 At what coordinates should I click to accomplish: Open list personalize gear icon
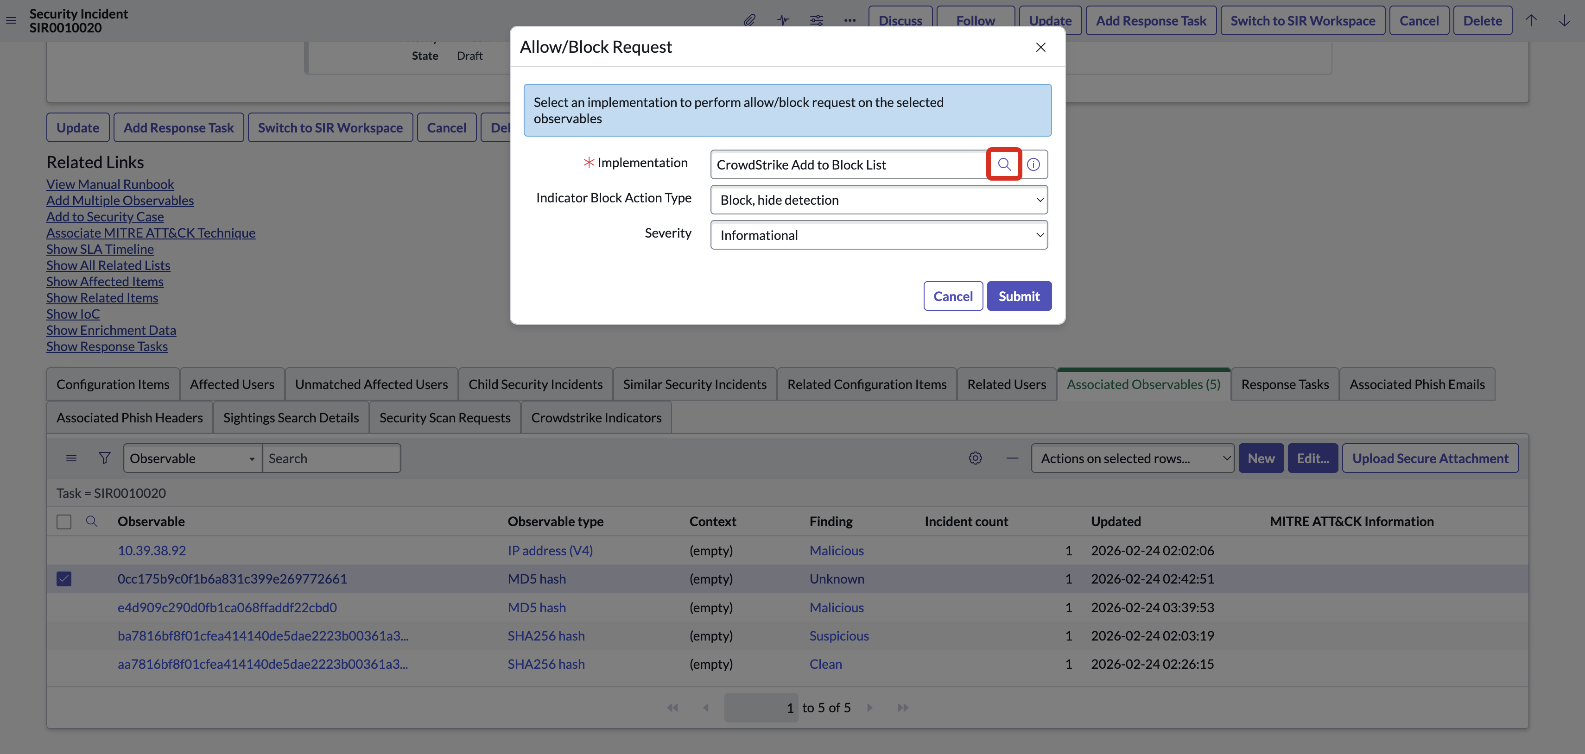pos(975,458)
